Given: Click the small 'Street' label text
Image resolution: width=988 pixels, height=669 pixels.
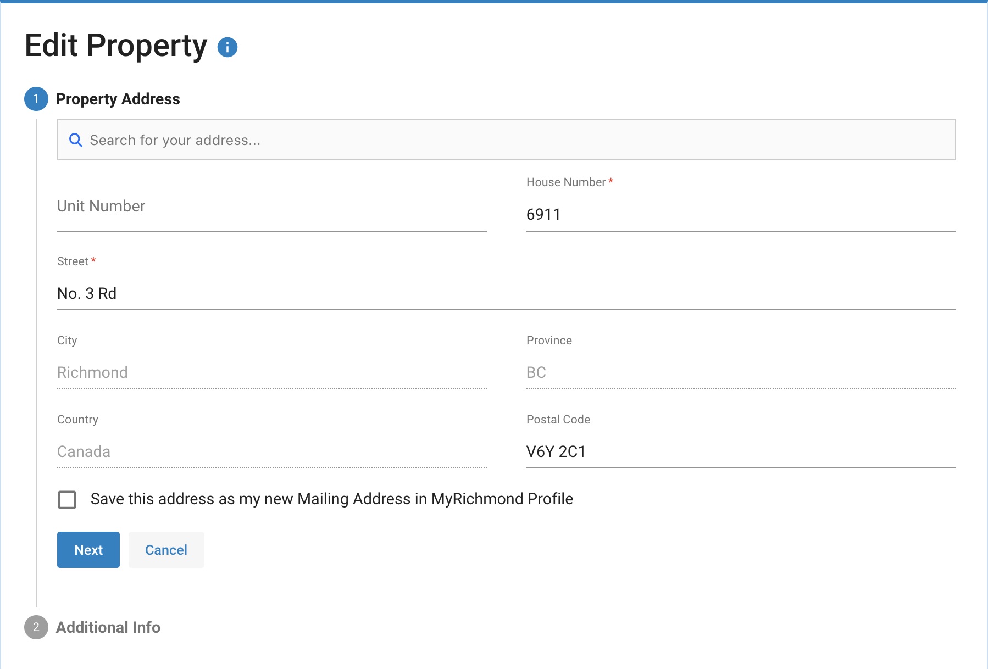Looking at the screenshot, I should 73,261.
